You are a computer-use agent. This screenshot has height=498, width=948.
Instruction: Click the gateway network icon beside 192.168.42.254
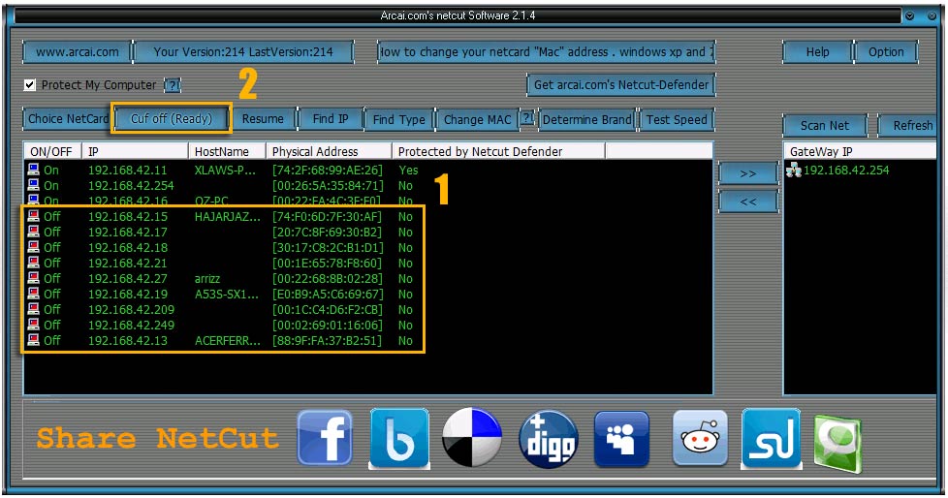coord(793,170)
